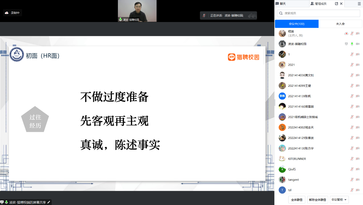
Task: Click the cloud recording icon next to 程琪
Action: coord(346,34)
